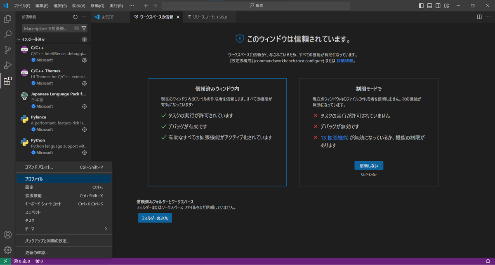Toggle the secondary side bar layout button
The height and width of the screenshot is (265, 495).
tap(438, 6)
